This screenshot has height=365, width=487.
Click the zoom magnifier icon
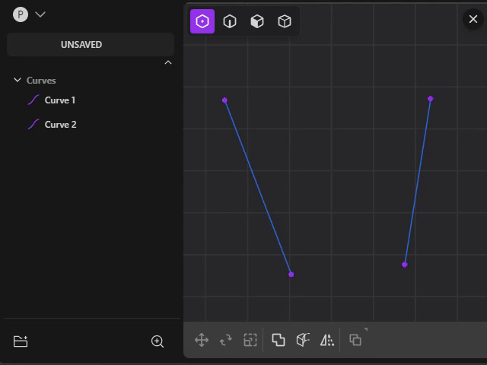(158, 341)
